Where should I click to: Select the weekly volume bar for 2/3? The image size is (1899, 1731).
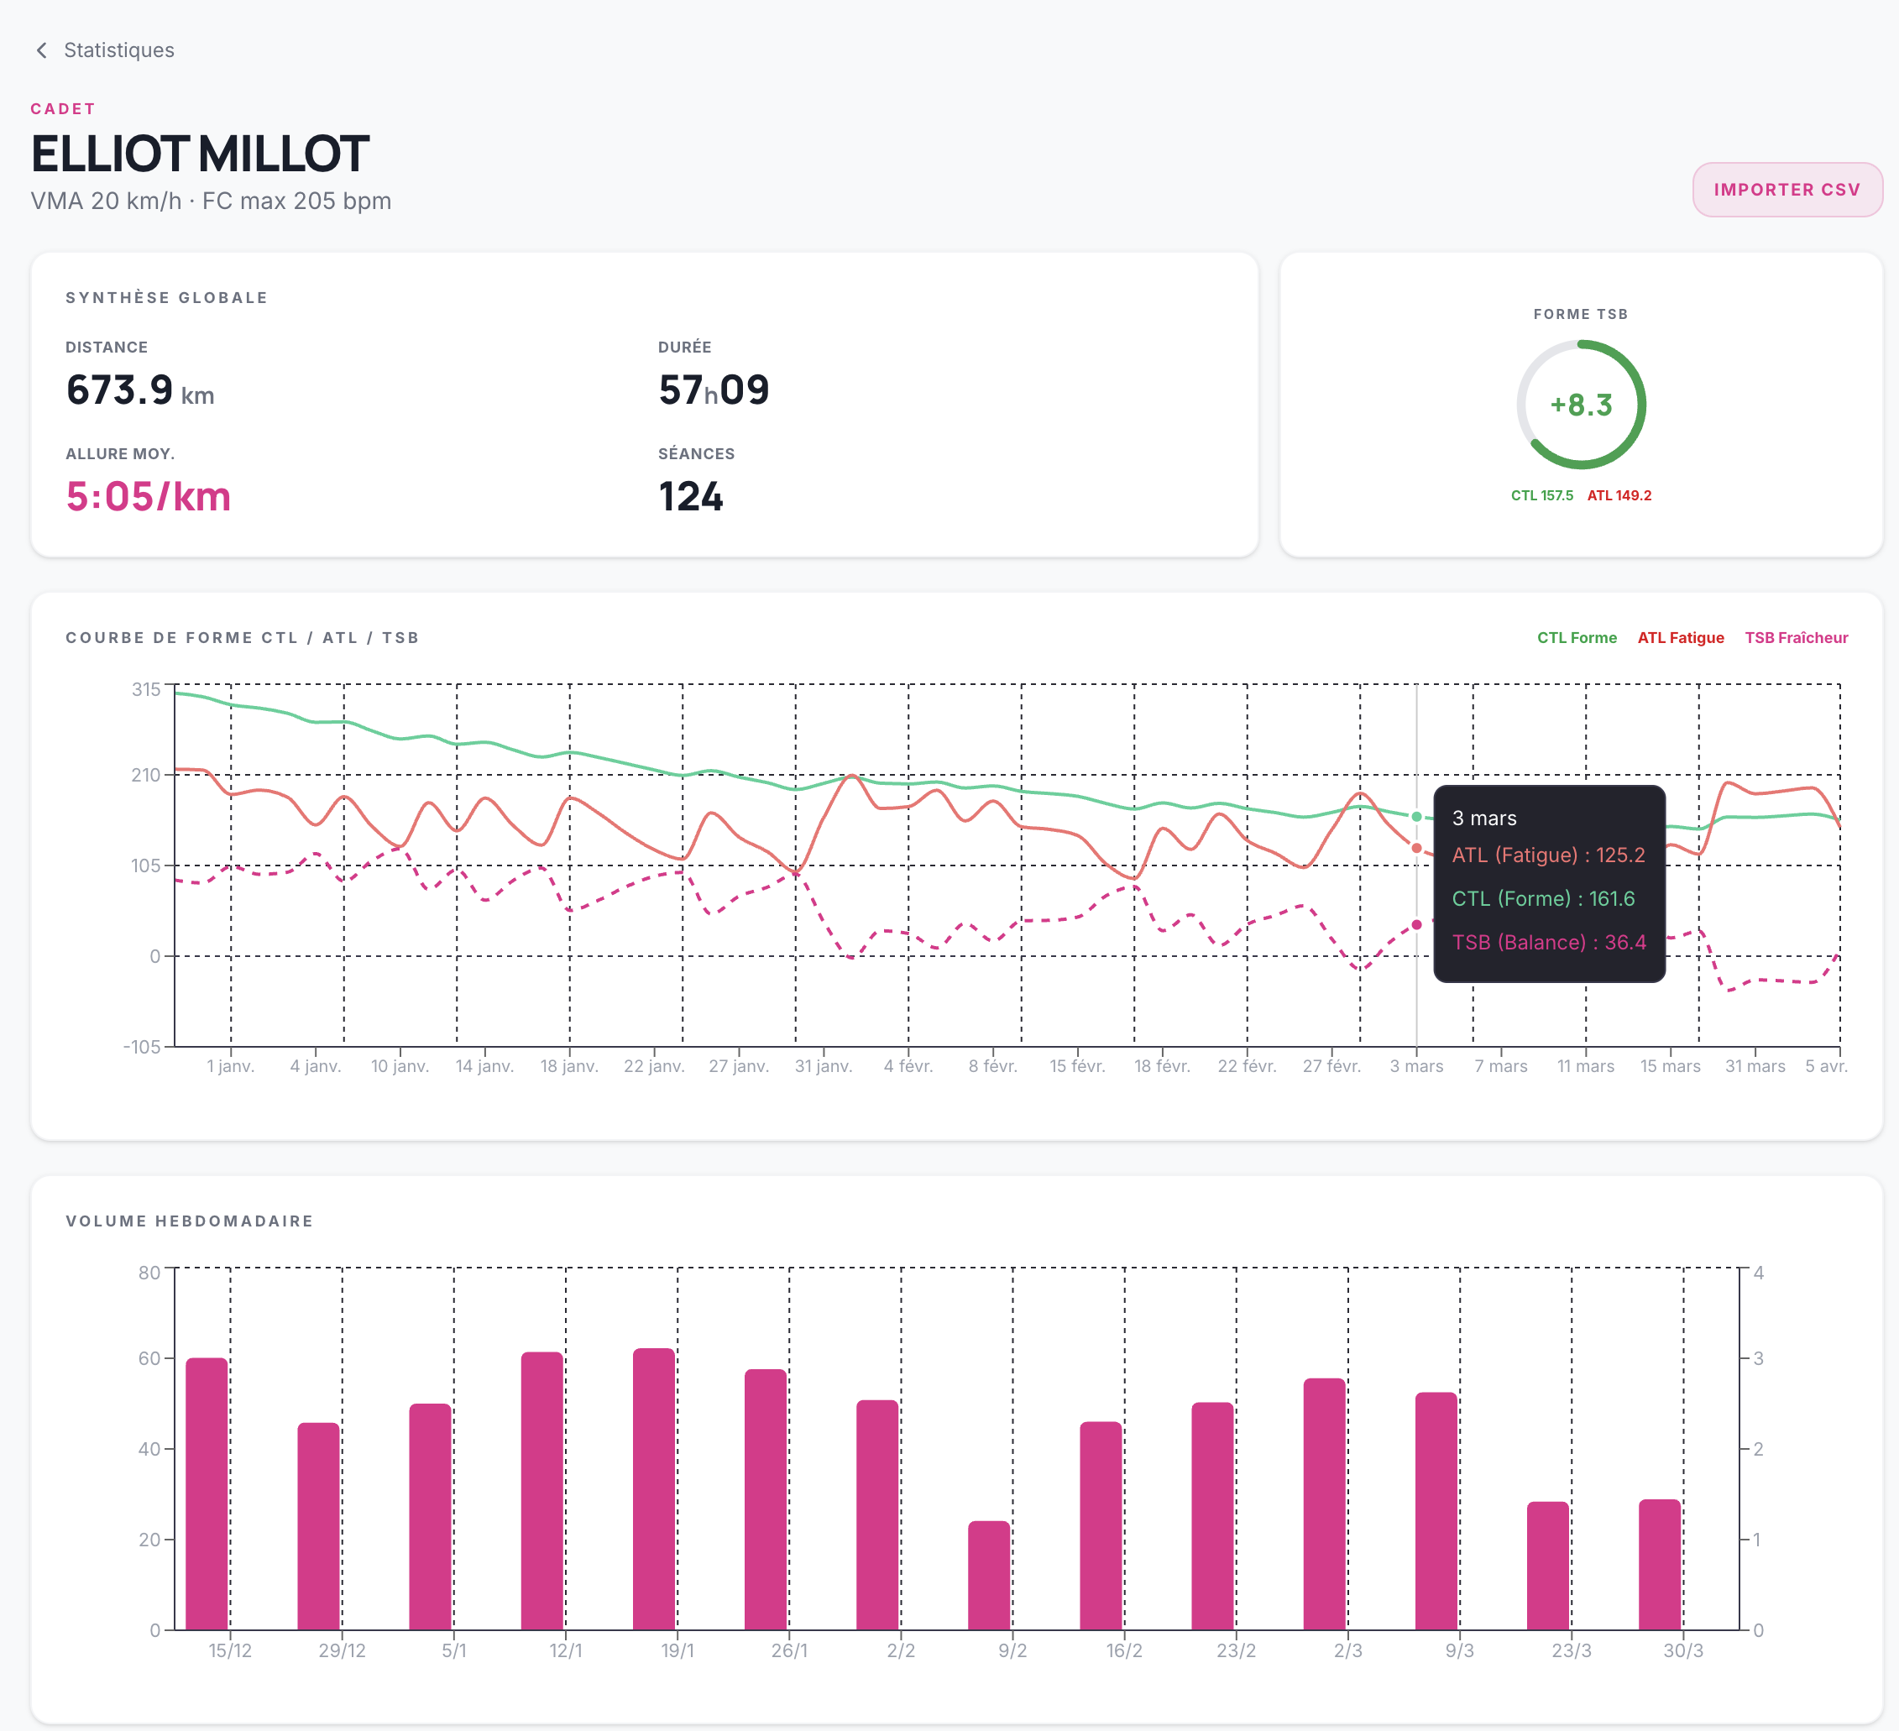(x=1325, y=1504)
